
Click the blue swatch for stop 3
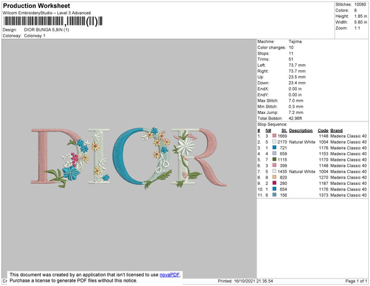(274, 148)
